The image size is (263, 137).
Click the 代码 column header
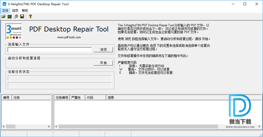point(96,98)
